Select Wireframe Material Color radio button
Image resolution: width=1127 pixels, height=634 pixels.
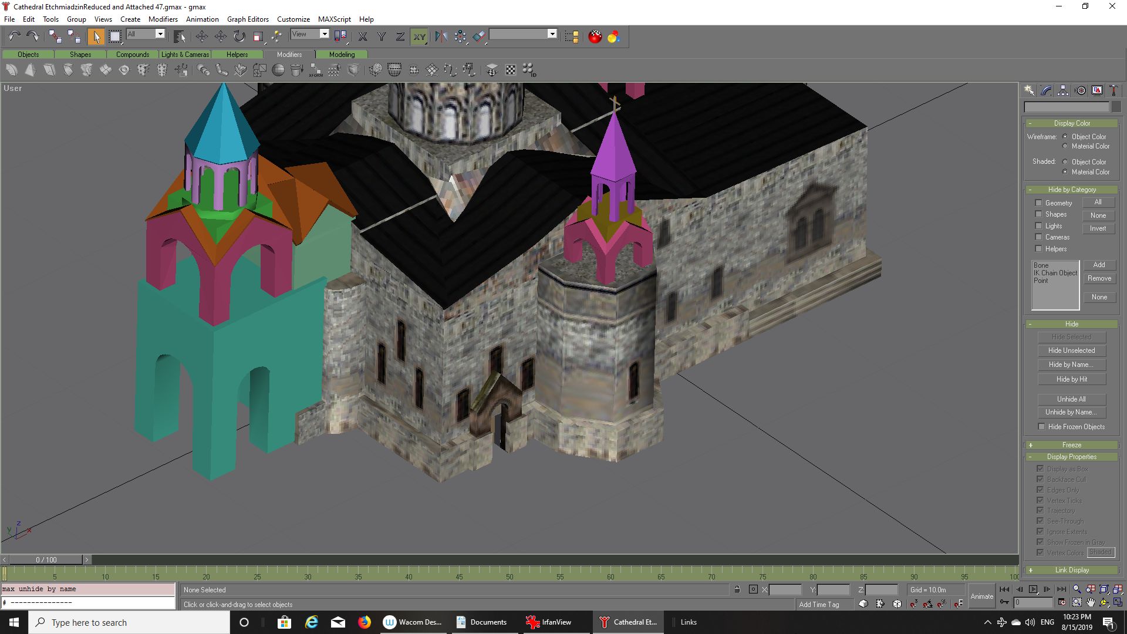point(1065,146)
